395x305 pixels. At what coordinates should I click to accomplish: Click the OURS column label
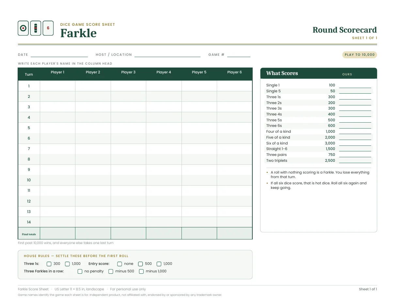pos(347,74)
